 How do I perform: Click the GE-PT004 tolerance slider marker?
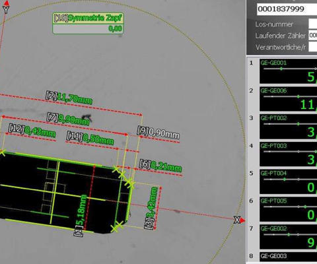click(285, 180)
